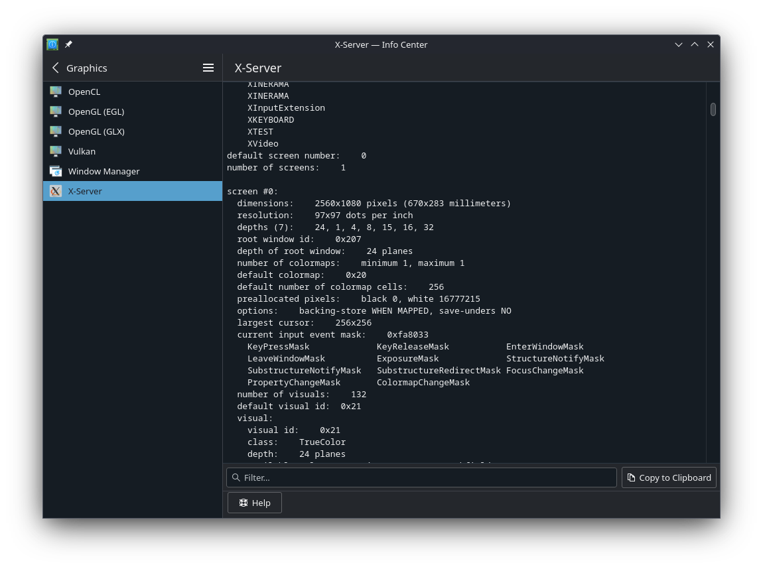Image resolution: width=763 pixels, height=569 pixels.
Task: Open the hamburger menu
Action: tap(208, 68)
